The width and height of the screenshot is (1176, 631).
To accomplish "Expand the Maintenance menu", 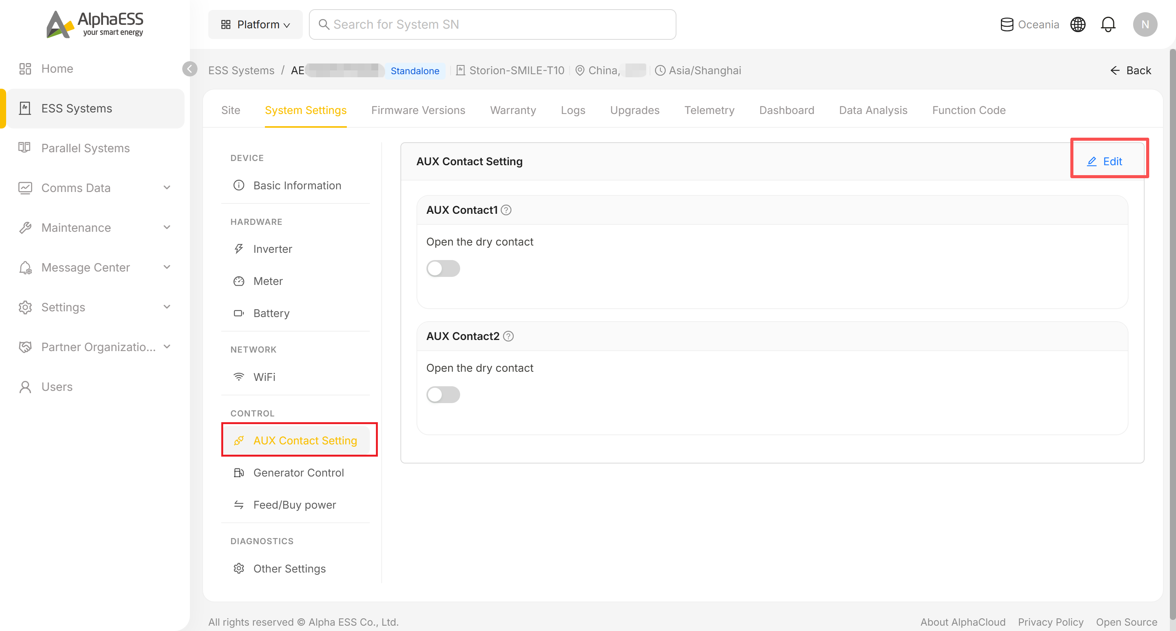I will coord(95,227).
